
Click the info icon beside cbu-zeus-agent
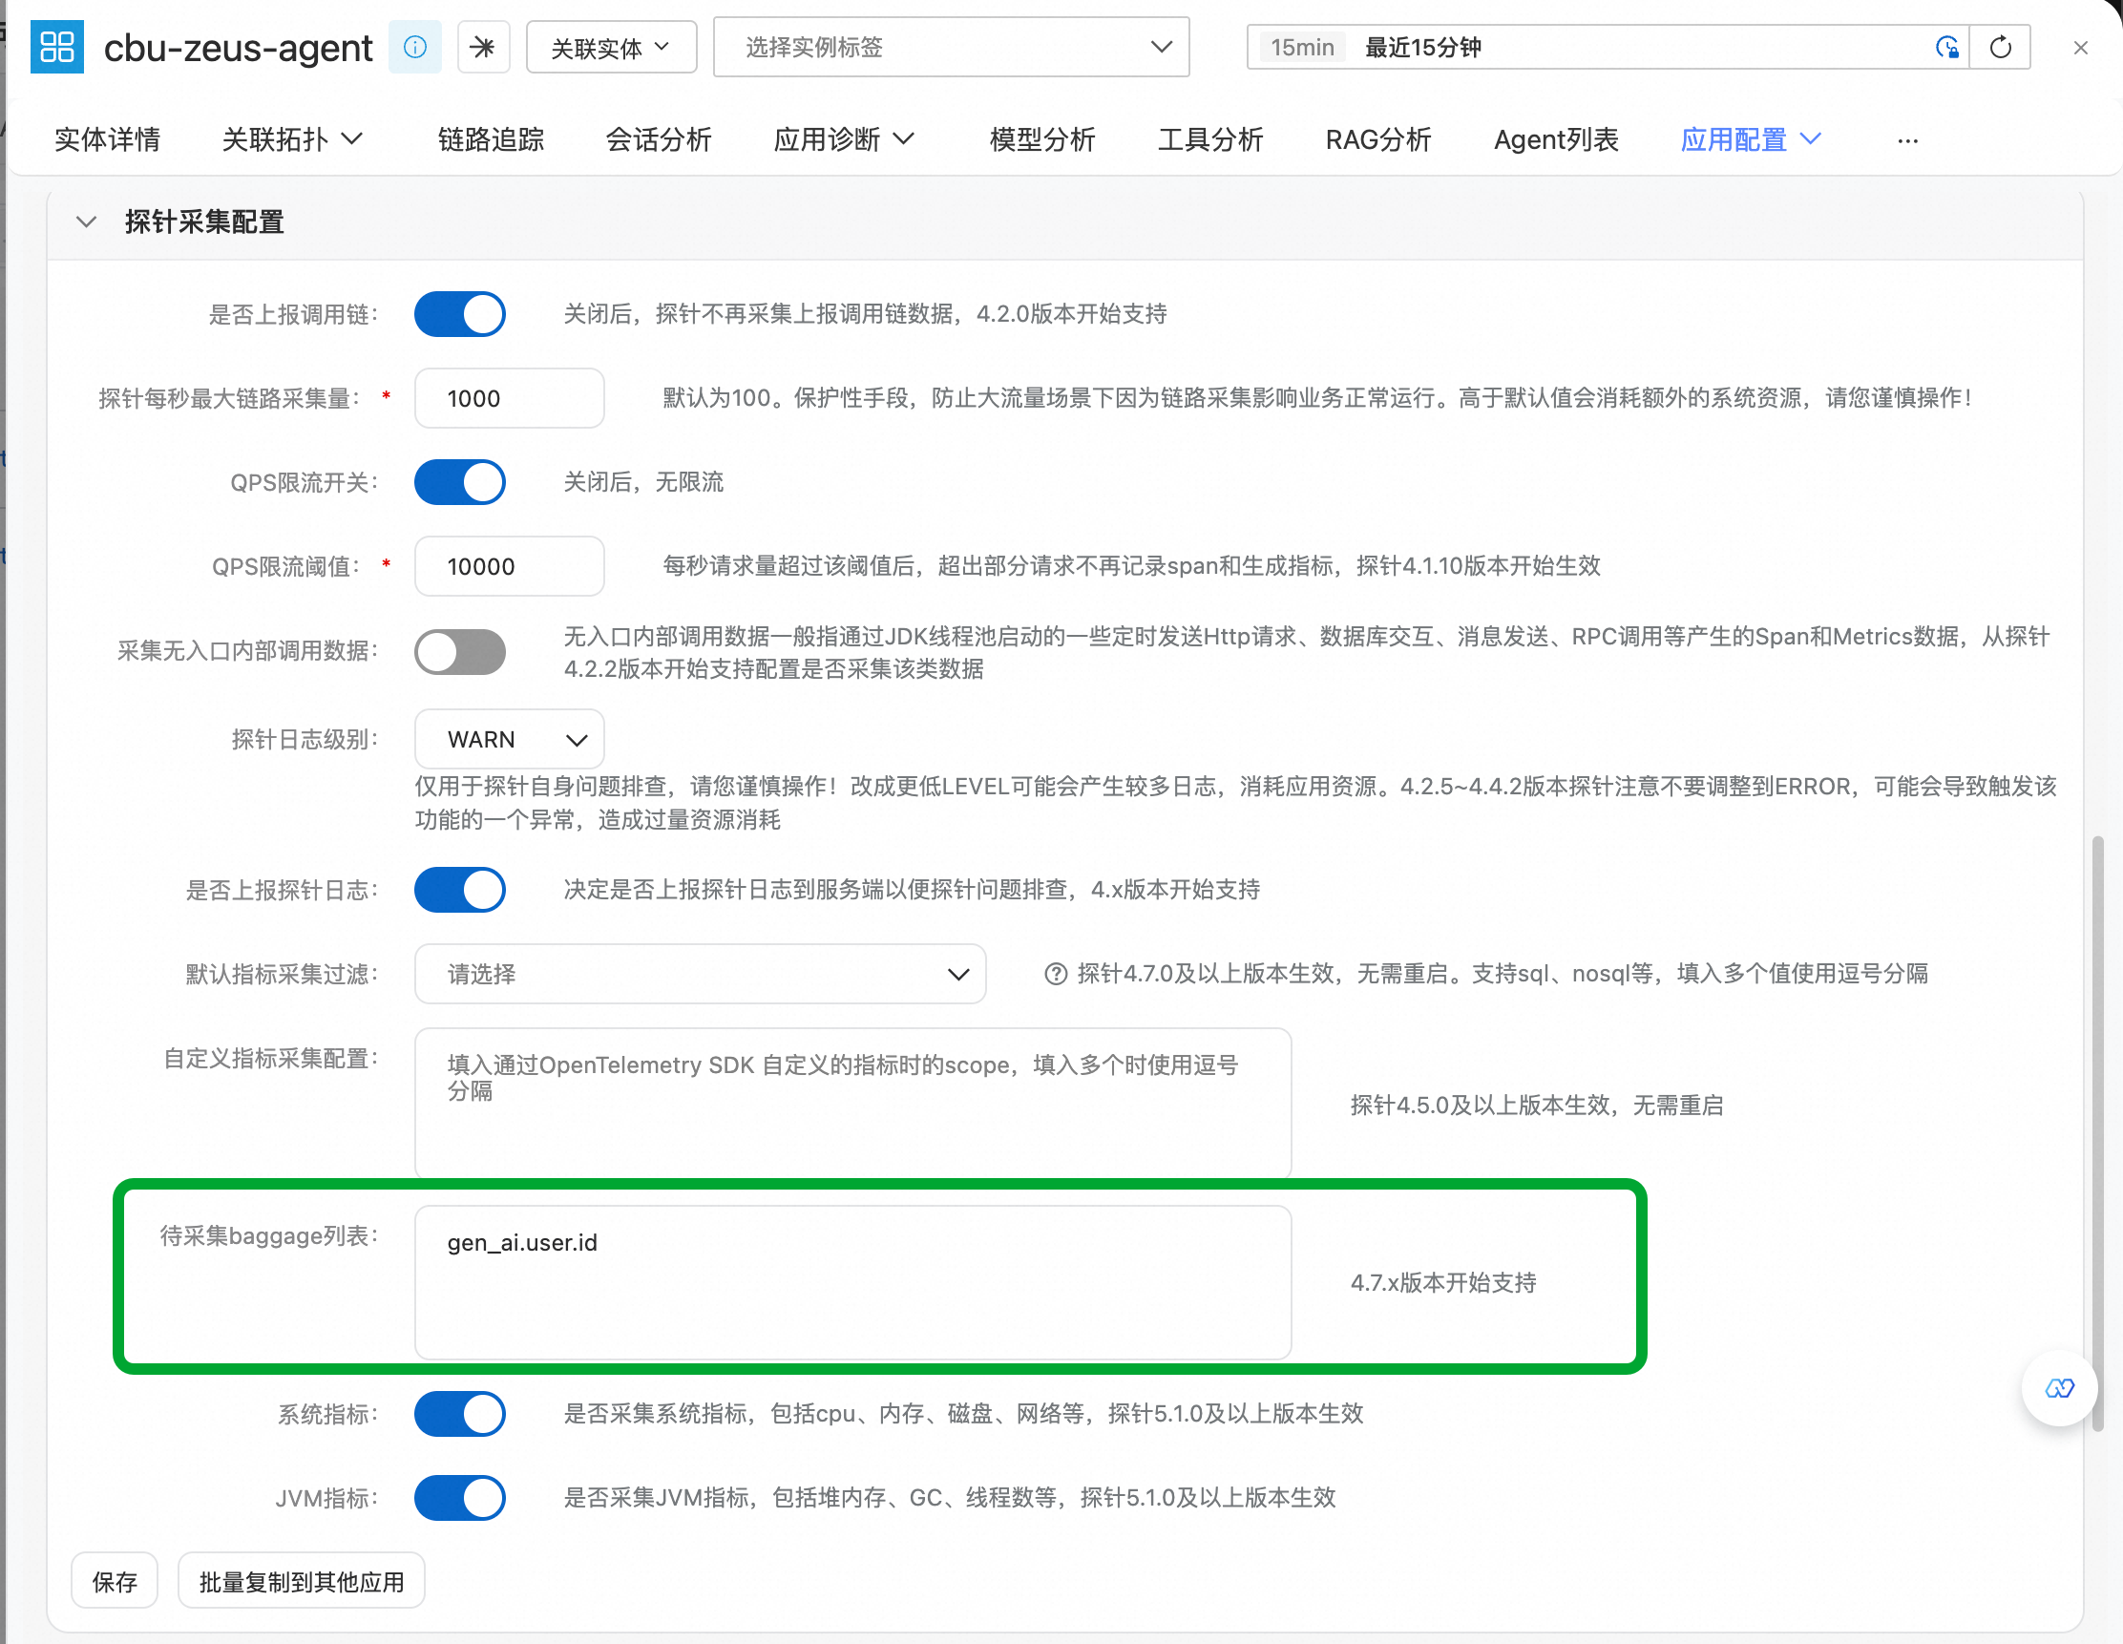point(415,47)
